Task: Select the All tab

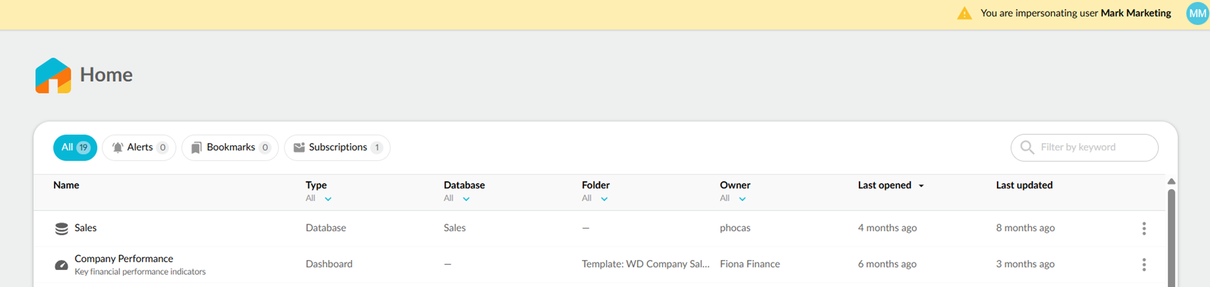Action: 75,148
